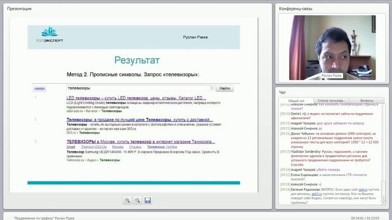Click the Vladislav Swiderskiy chat message
Viewport: 392px width, 220px height.
coord(329,158)
